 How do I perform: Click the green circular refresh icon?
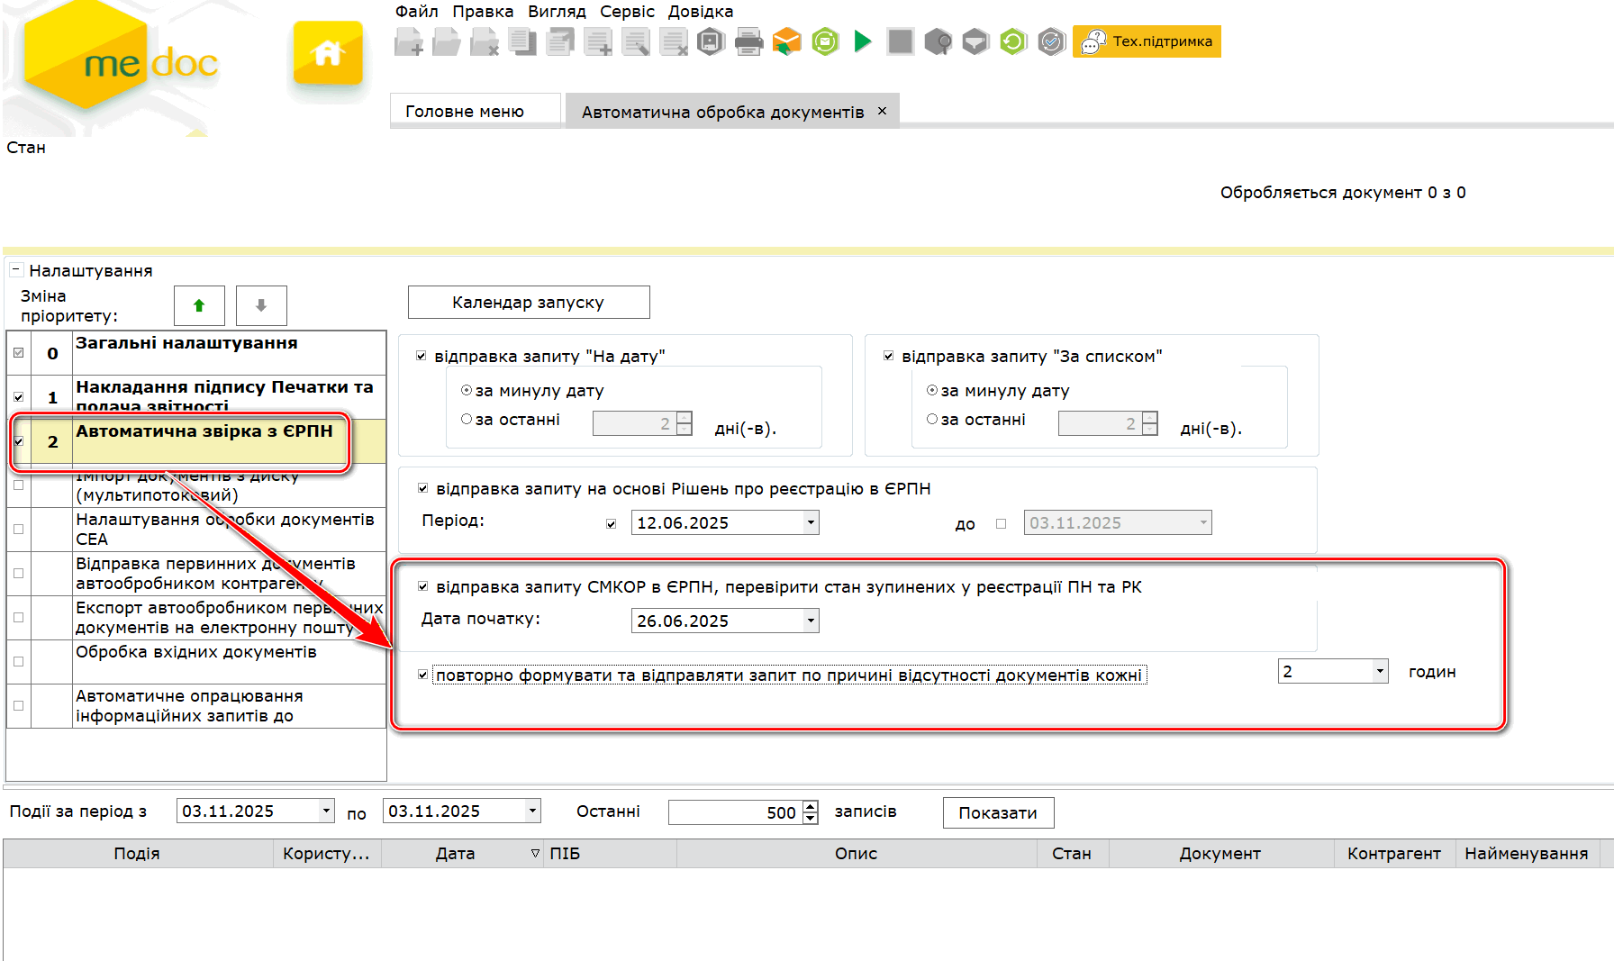1013,42
